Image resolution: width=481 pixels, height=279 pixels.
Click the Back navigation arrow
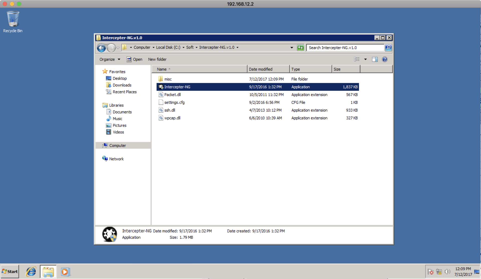click(x=101, y=47)
